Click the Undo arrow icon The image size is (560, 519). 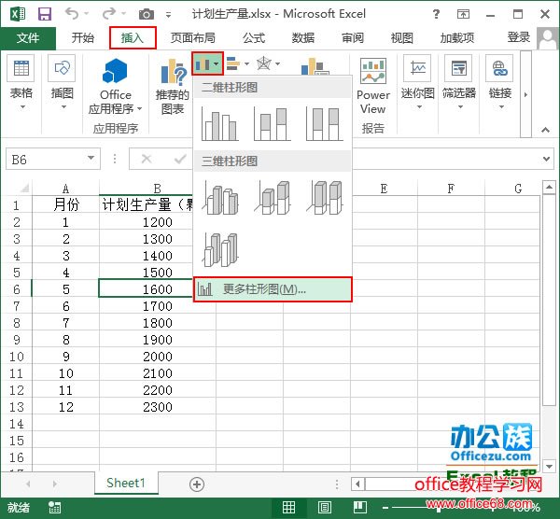coord(72,14)
